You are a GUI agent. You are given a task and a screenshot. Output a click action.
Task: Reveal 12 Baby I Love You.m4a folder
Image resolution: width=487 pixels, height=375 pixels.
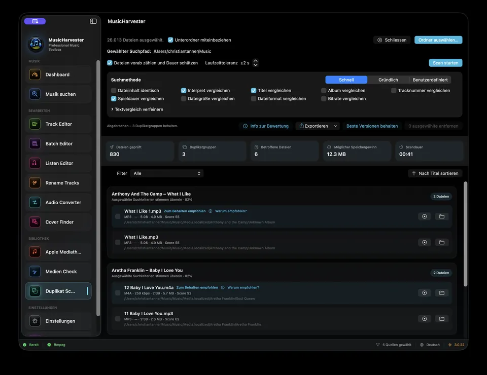tap(442, 293)
